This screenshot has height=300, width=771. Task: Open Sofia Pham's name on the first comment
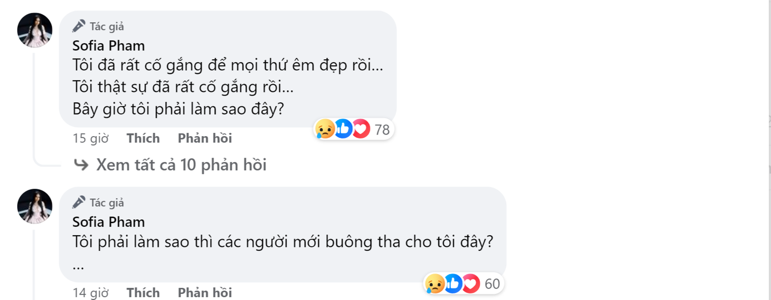tap(109, 45)
